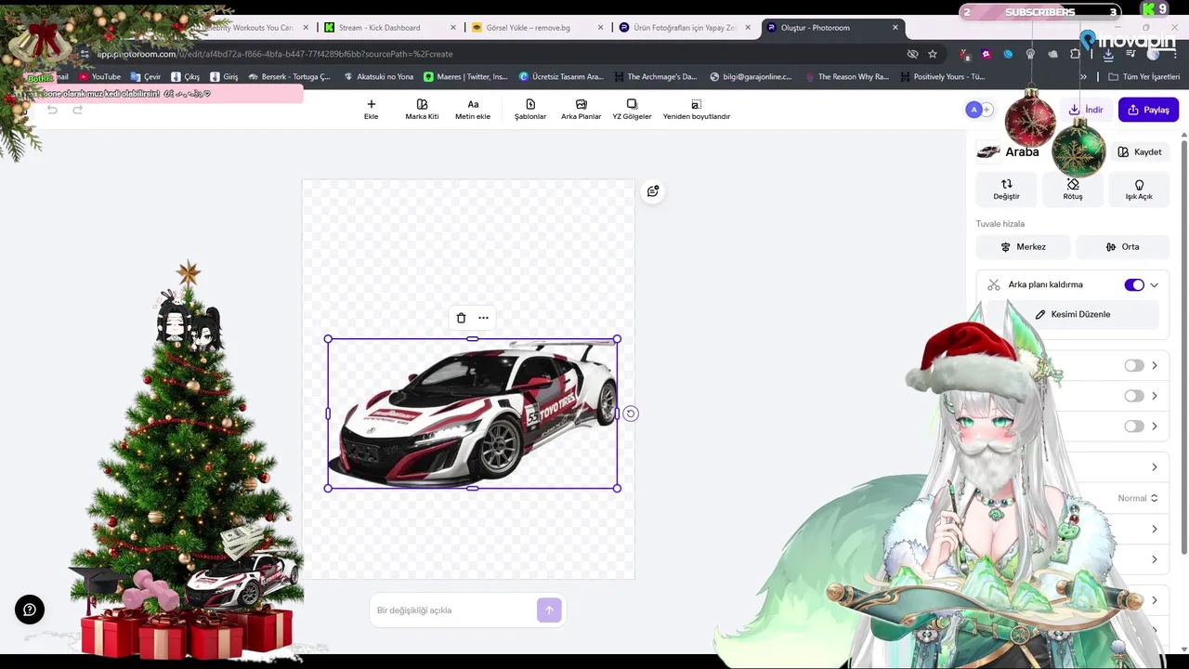Select the car image on the canvas
Image resolution: width=1189 pixels, height=669 pixels.
tap(473, 413)
